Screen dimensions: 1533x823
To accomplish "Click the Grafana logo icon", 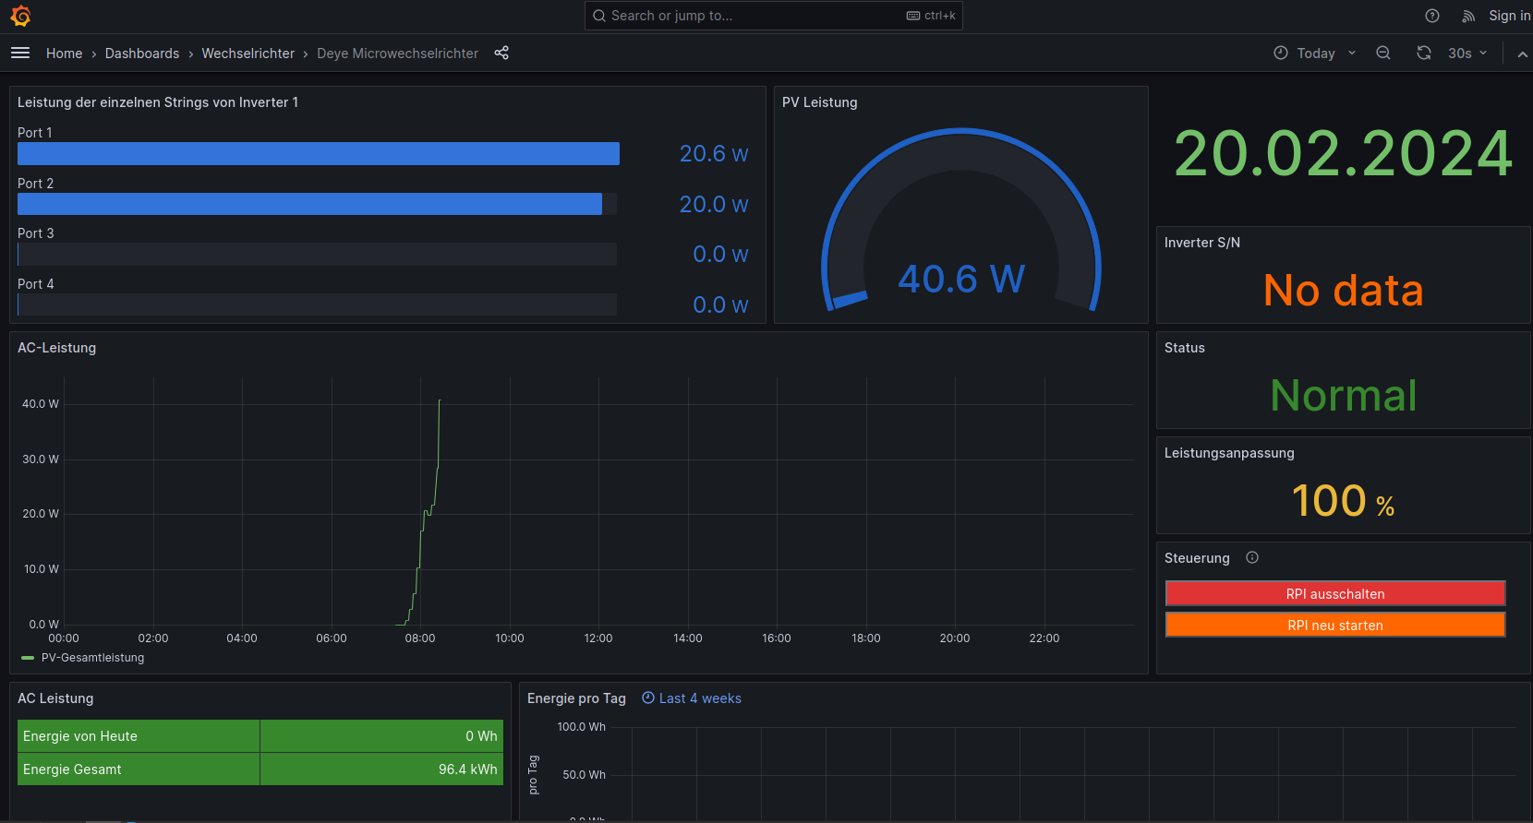I will [20, 16].
